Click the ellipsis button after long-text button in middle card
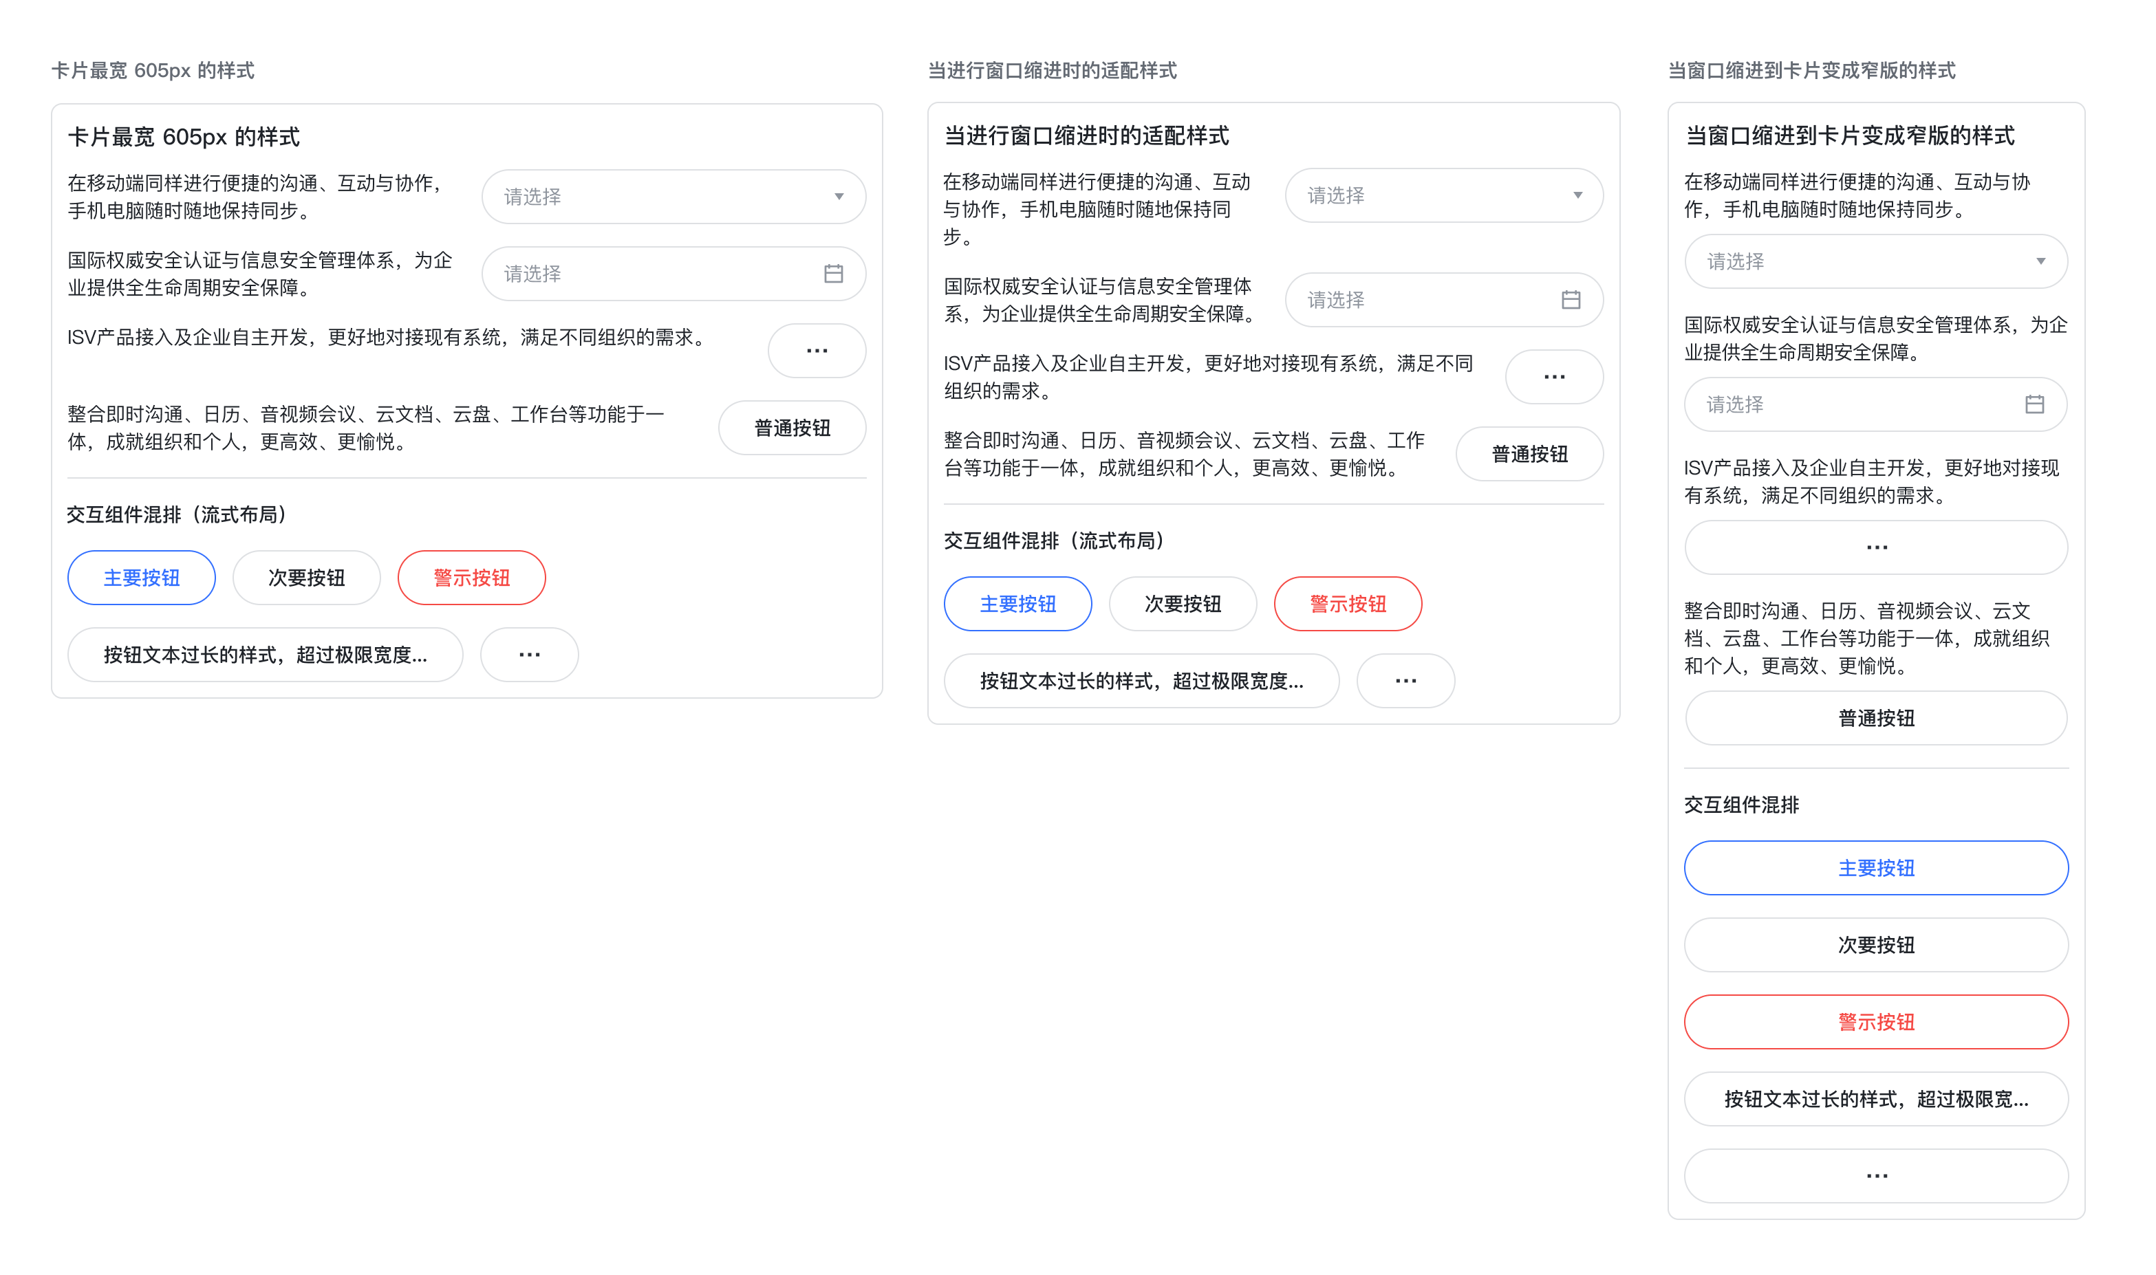The height and width of the screenshot is (1275, 2156). pos(1406,682)
